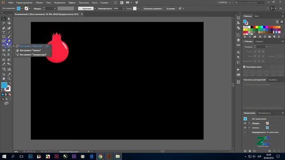Open the Character panel dock icon
Viewport: 285px width, 160px height.
(238, 52)
